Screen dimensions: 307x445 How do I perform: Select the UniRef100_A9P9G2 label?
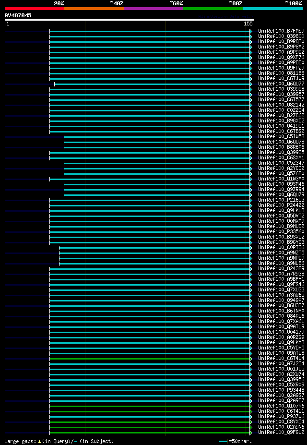(x=281, y=52)
